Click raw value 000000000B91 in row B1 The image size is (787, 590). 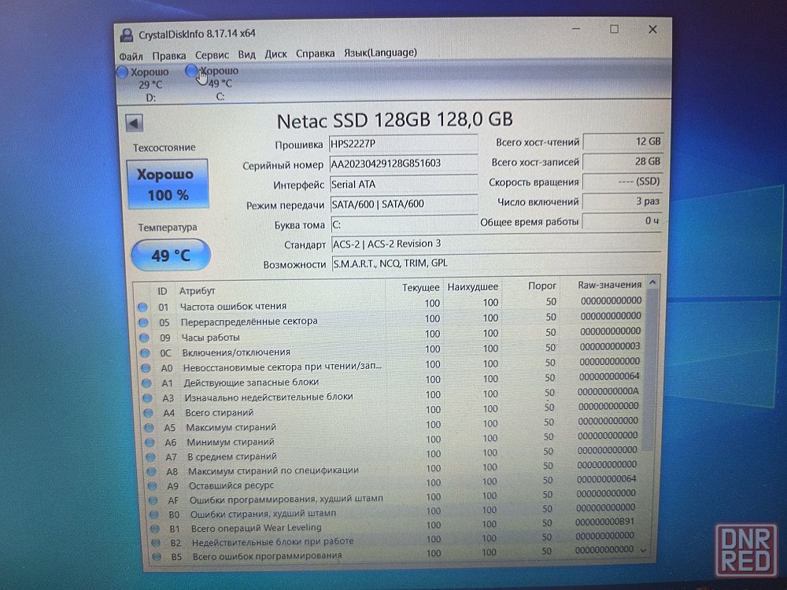point(604,522)
